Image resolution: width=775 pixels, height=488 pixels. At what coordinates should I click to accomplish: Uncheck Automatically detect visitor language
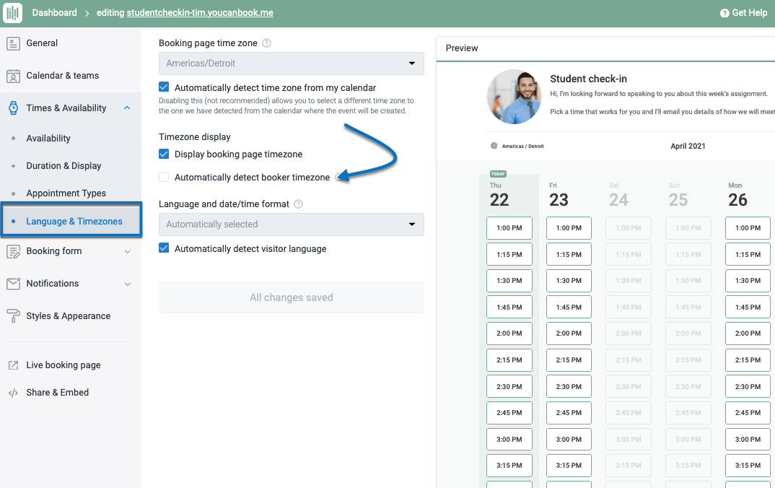[164, 248]
